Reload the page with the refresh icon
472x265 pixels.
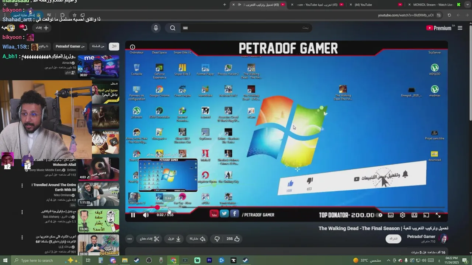(x=449, y=15)
